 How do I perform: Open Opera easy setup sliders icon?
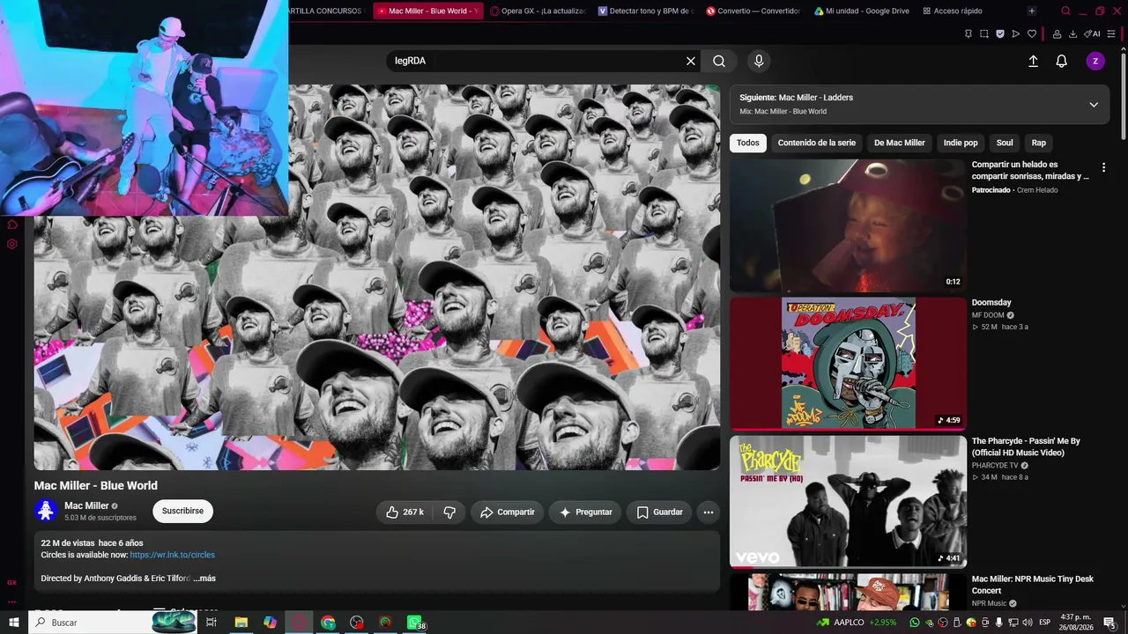[x=1113, y=33]
